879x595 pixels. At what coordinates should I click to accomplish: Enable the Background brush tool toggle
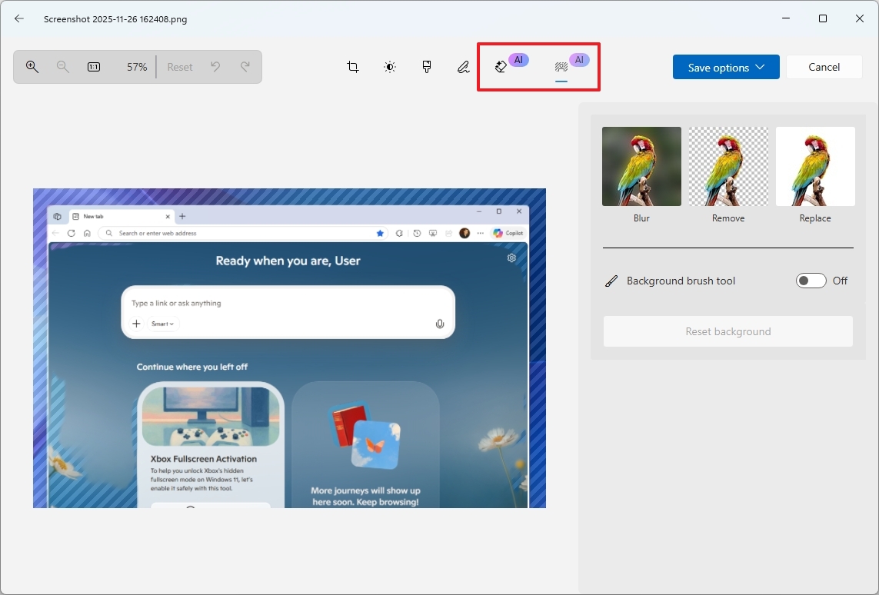811,281
